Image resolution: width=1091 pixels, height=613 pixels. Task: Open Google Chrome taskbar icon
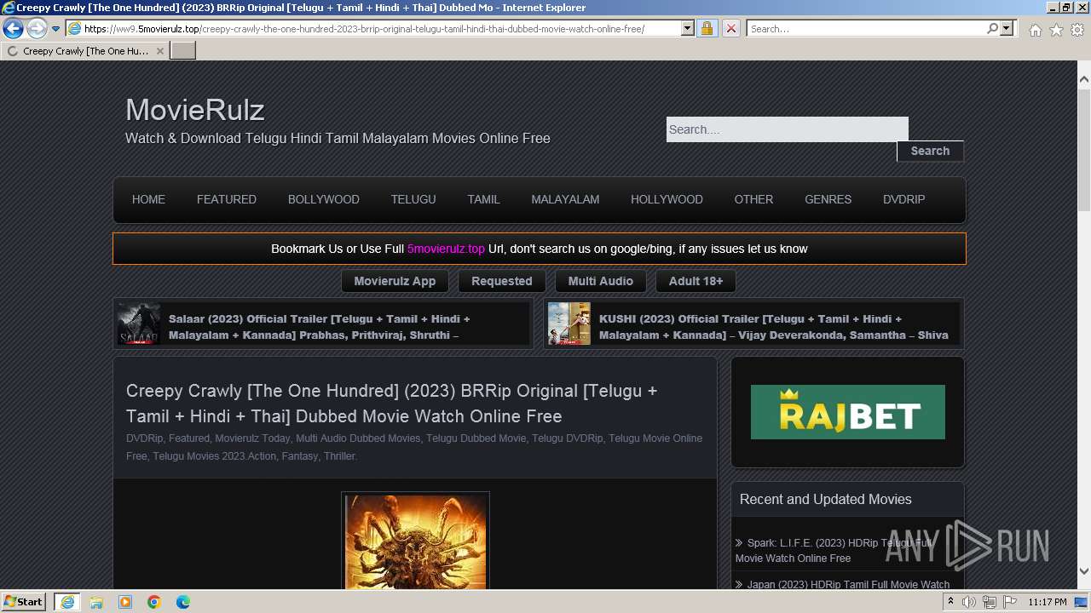154,602
